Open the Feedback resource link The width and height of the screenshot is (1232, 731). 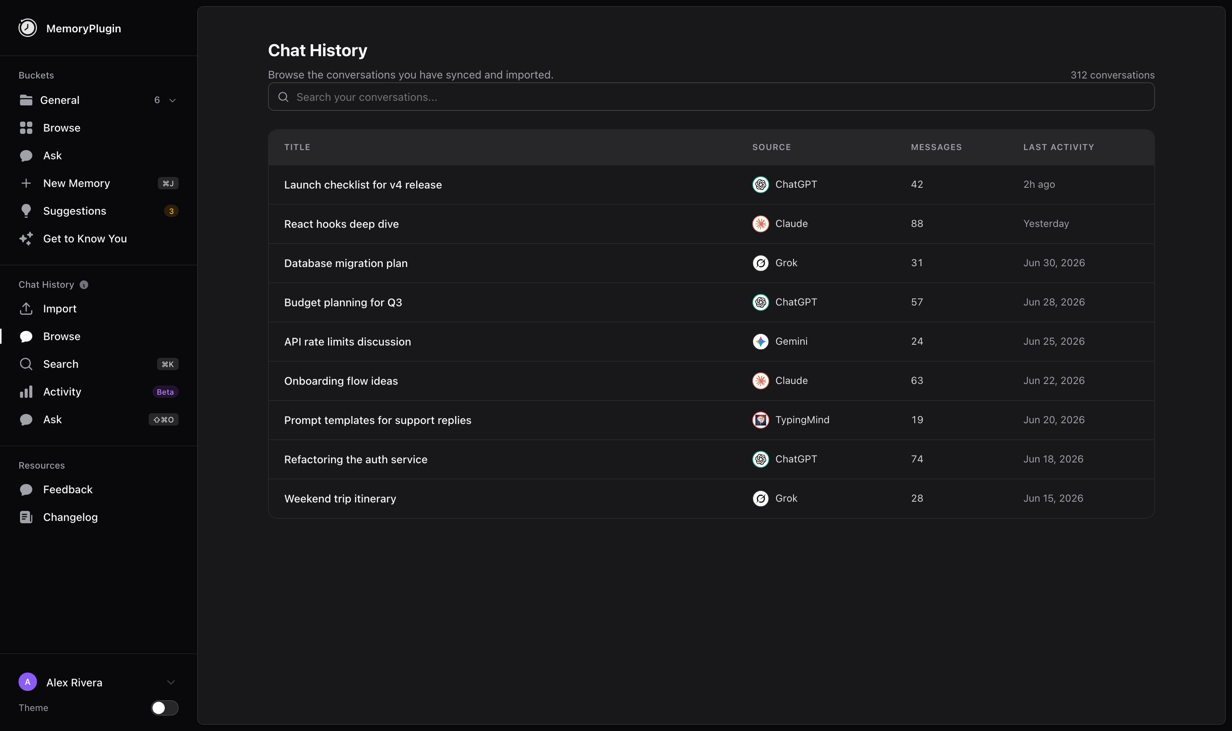99,490
